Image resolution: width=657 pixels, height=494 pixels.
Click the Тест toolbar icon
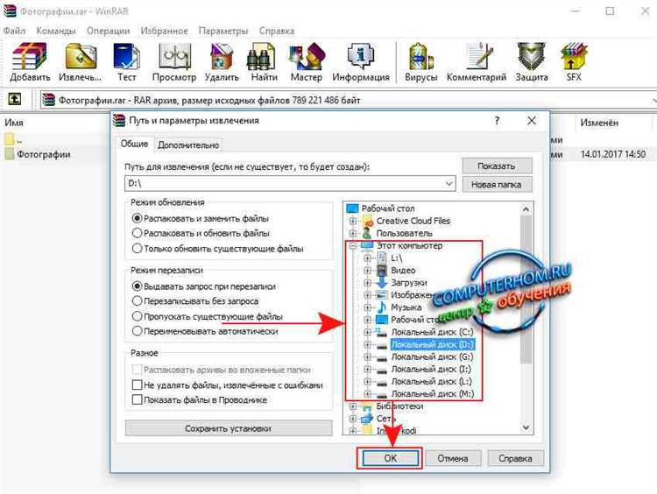(126, 61)
